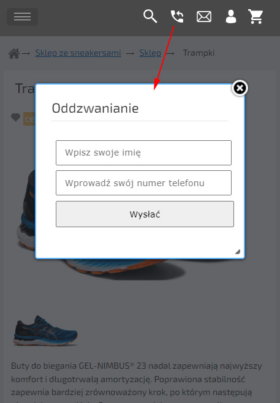
Task: Click the Trampki breadcrumb text
Action: (x=199, y=53)
